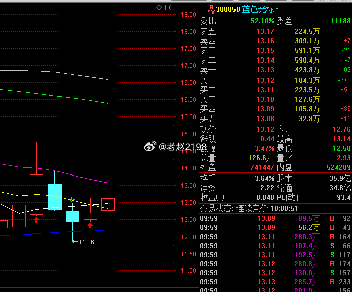Click the 收益(一) value 0.040
Screen dimensions: 352x292
point(265,198)
